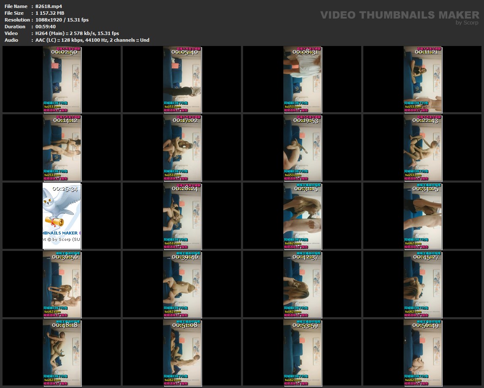Click the VIDEO THUMBNAILS MAKER watermark logo

click(399, 15)
